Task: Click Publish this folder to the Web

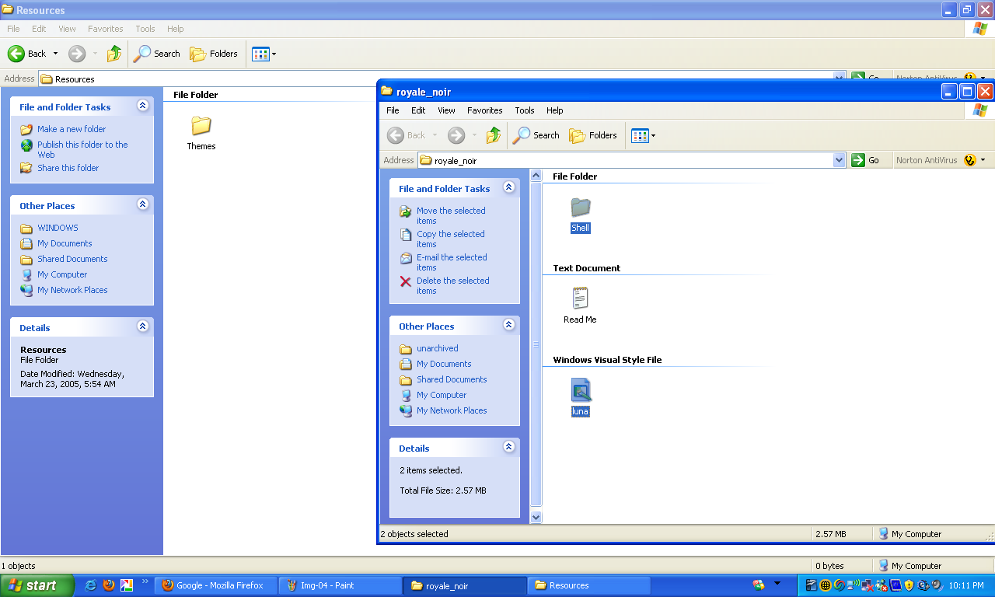Action: [82, 149]
